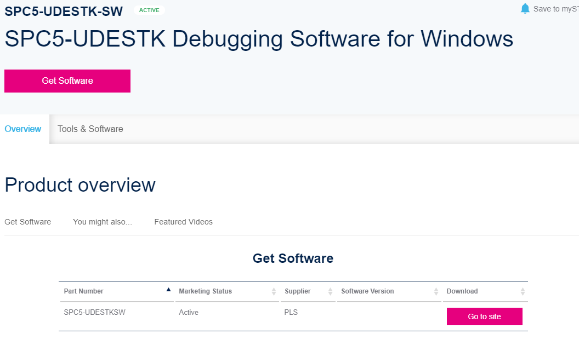Click sort arrows on the Supplier column
This screenshot has width=579, height=357.
[x=330, y=291]
